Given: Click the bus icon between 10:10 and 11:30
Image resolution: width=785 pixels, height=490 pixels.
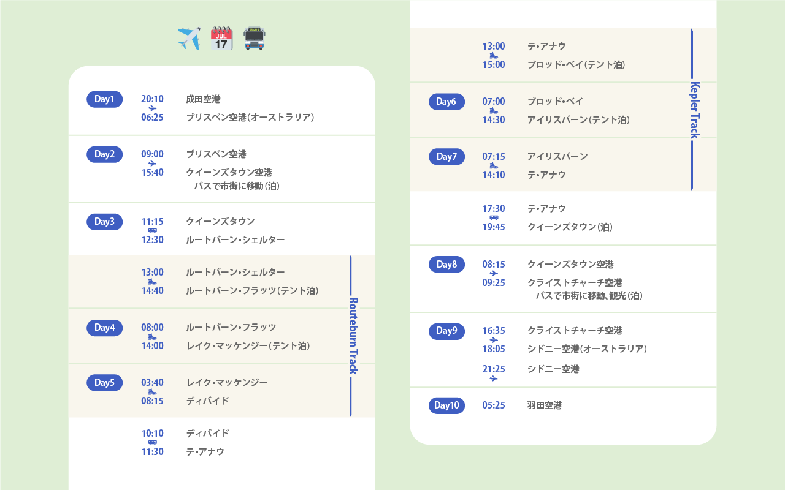Looking at the screenshot, I should tap(152, 442).
